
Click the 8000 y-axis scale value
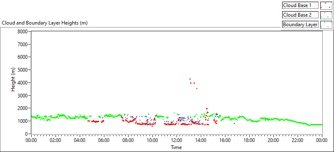click(23, 32)
